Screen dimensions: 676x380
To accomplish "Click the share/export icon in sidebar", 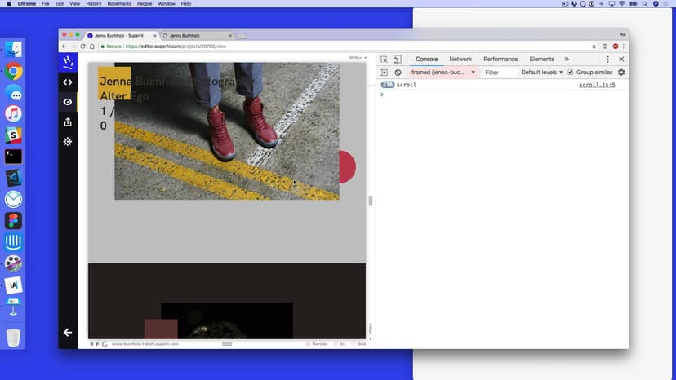I will [x=68, y=122].
